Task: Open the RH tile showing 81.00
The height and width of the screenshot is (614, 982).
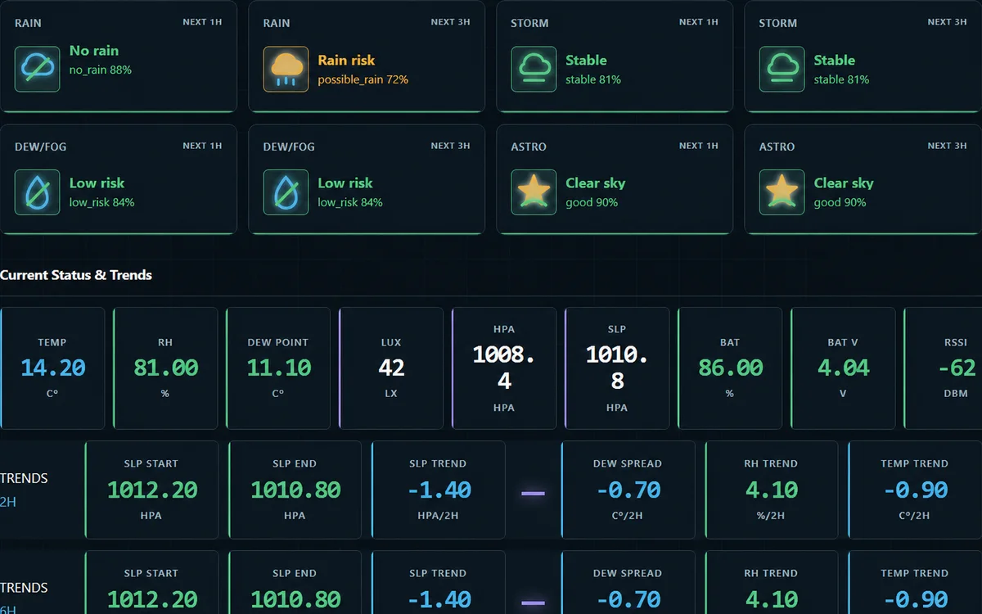Action: pyautogui.click(x=165, y=368)
